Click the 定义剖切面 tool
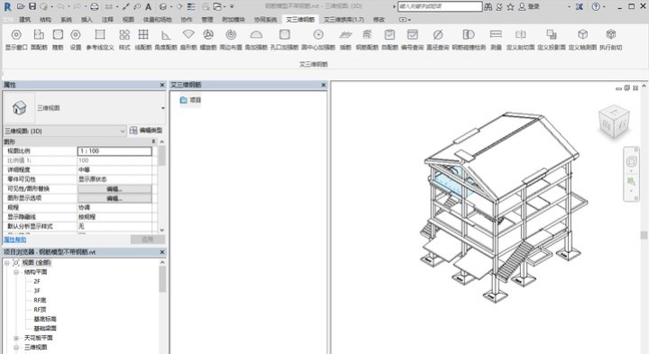The width and height of the screenshot is (649, 354). pos(520,40)
